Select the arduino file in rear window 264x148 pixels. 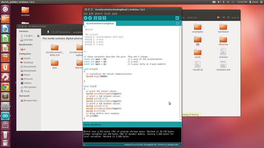tap(223, 53)
